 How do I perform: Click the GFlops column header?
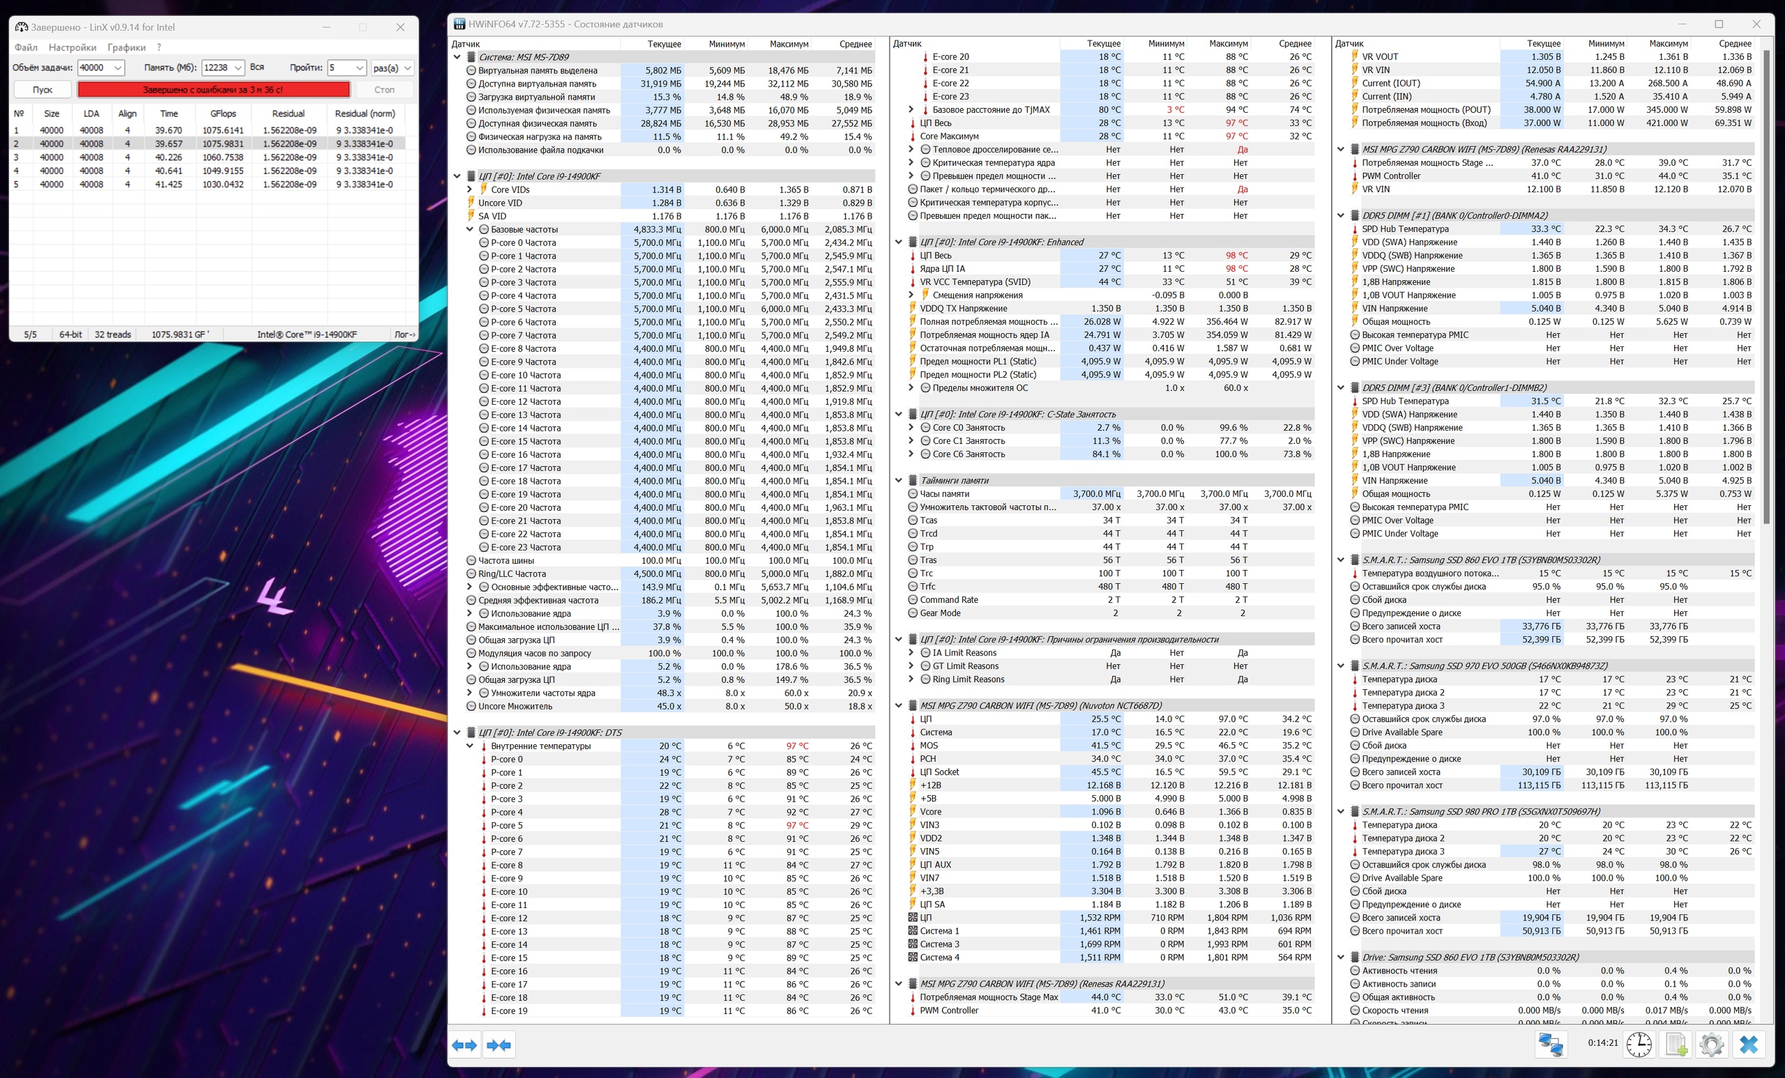[x=222, y=114]
